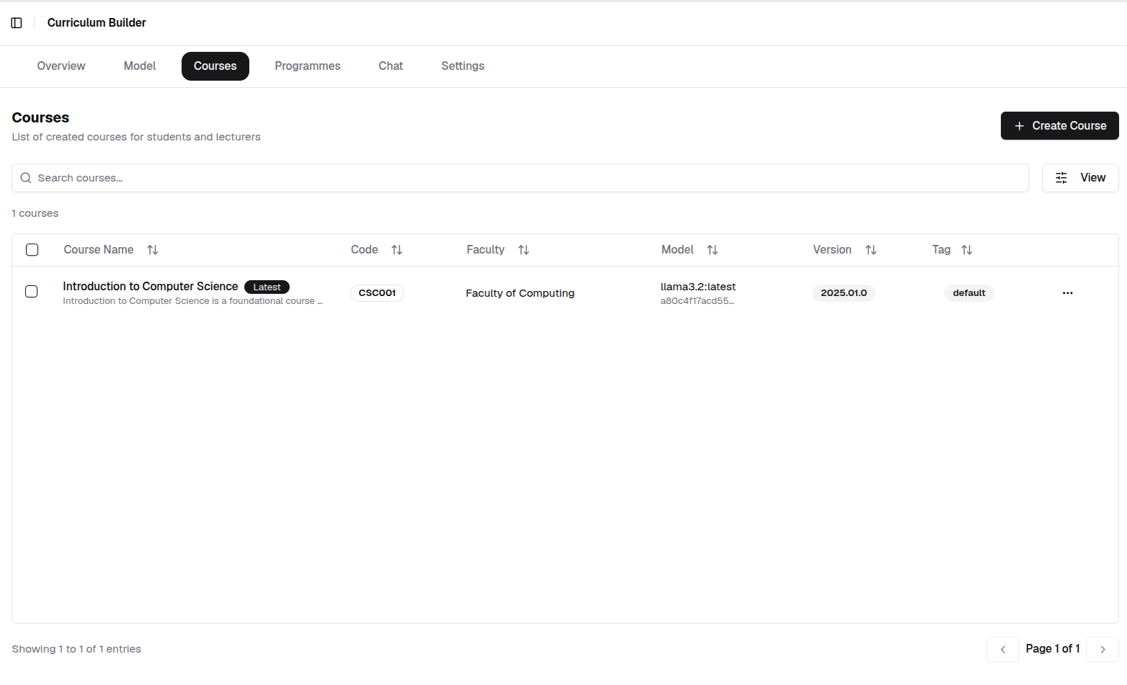Sort by Faculty column arrows
The image size is (1127, 685).
[523, 250]
